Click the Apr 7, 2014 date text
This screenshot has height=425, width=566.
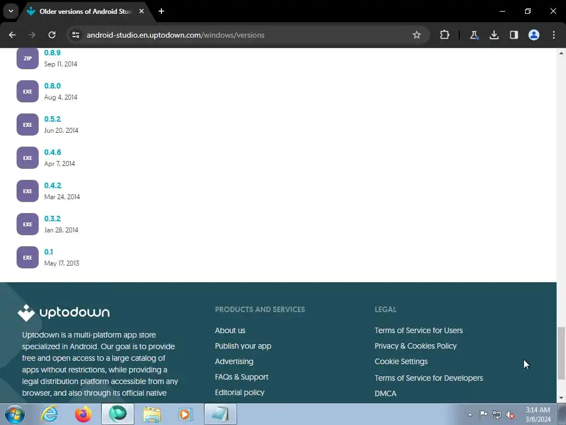60,164
